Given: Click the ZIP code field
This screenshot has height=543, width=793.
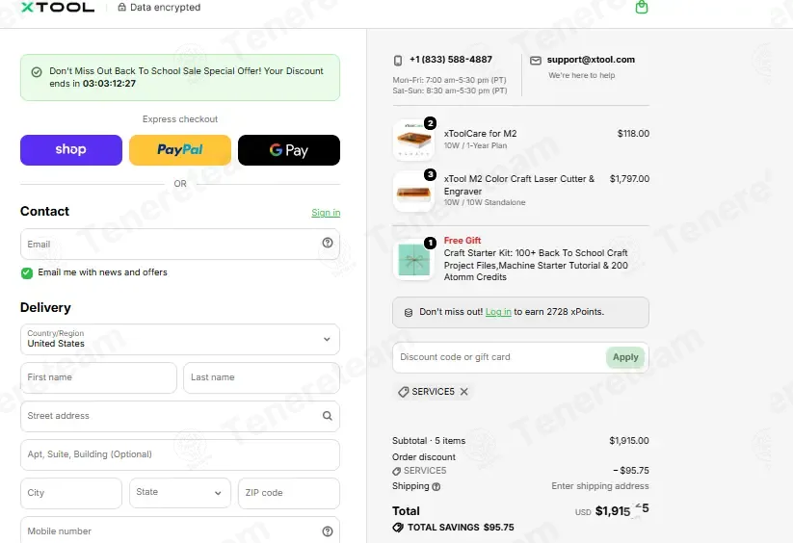Looking at the screenshot, I should click(289, 493).
